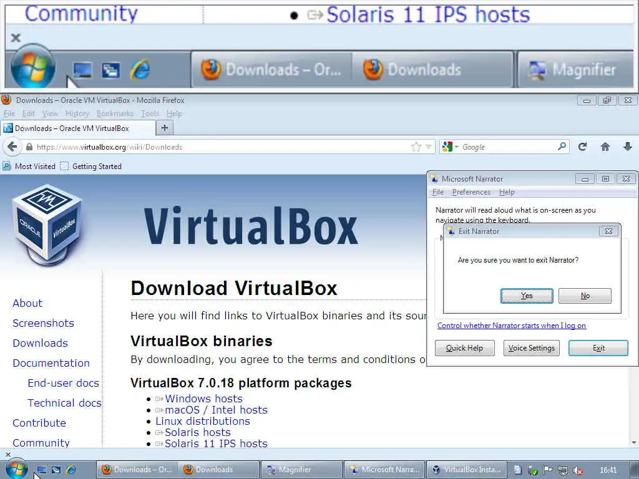Click the padlock site identity icon
Image resolution: width=639 pixels, height=479 pixels.
click(29, 147)
